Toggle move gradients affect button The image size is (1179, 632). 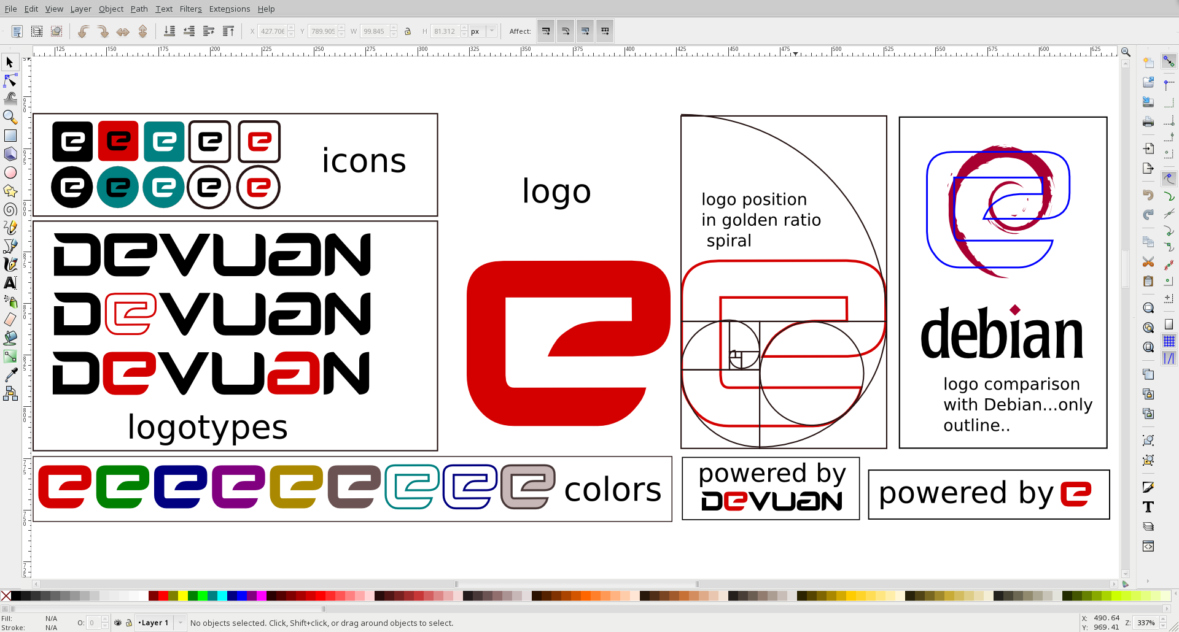coord(585,31)
